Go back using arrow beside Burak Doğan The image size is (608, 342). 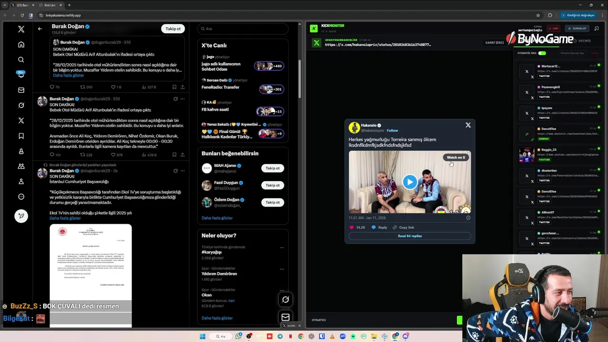[40, 28]
